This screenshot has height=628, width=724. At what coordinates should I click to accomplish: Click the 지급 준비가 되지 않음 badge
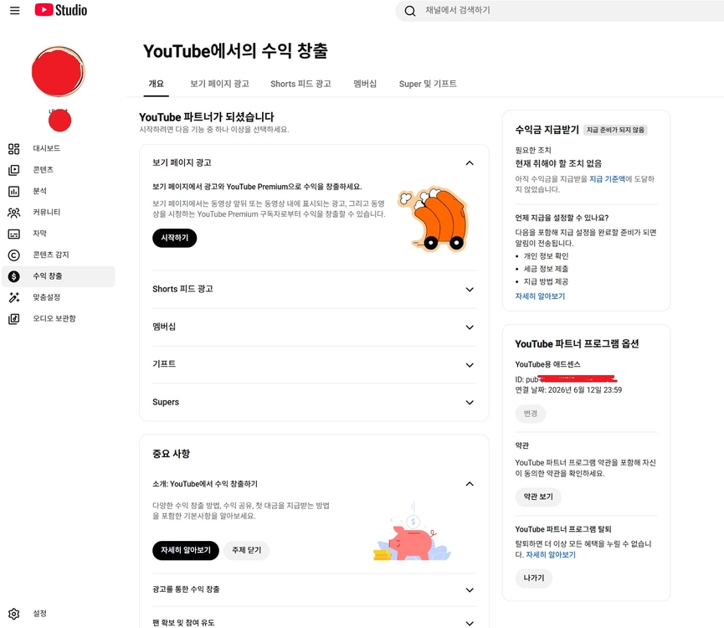[615, 130]
